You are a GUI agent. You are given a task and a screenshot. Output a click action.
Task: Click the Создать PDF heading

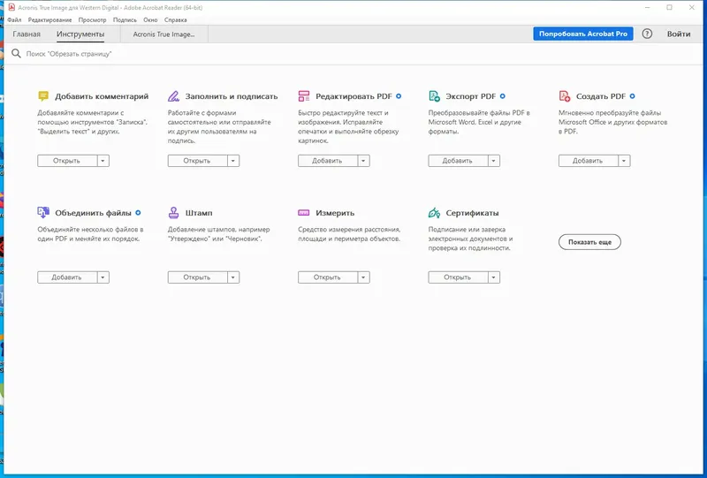(601, 96)
